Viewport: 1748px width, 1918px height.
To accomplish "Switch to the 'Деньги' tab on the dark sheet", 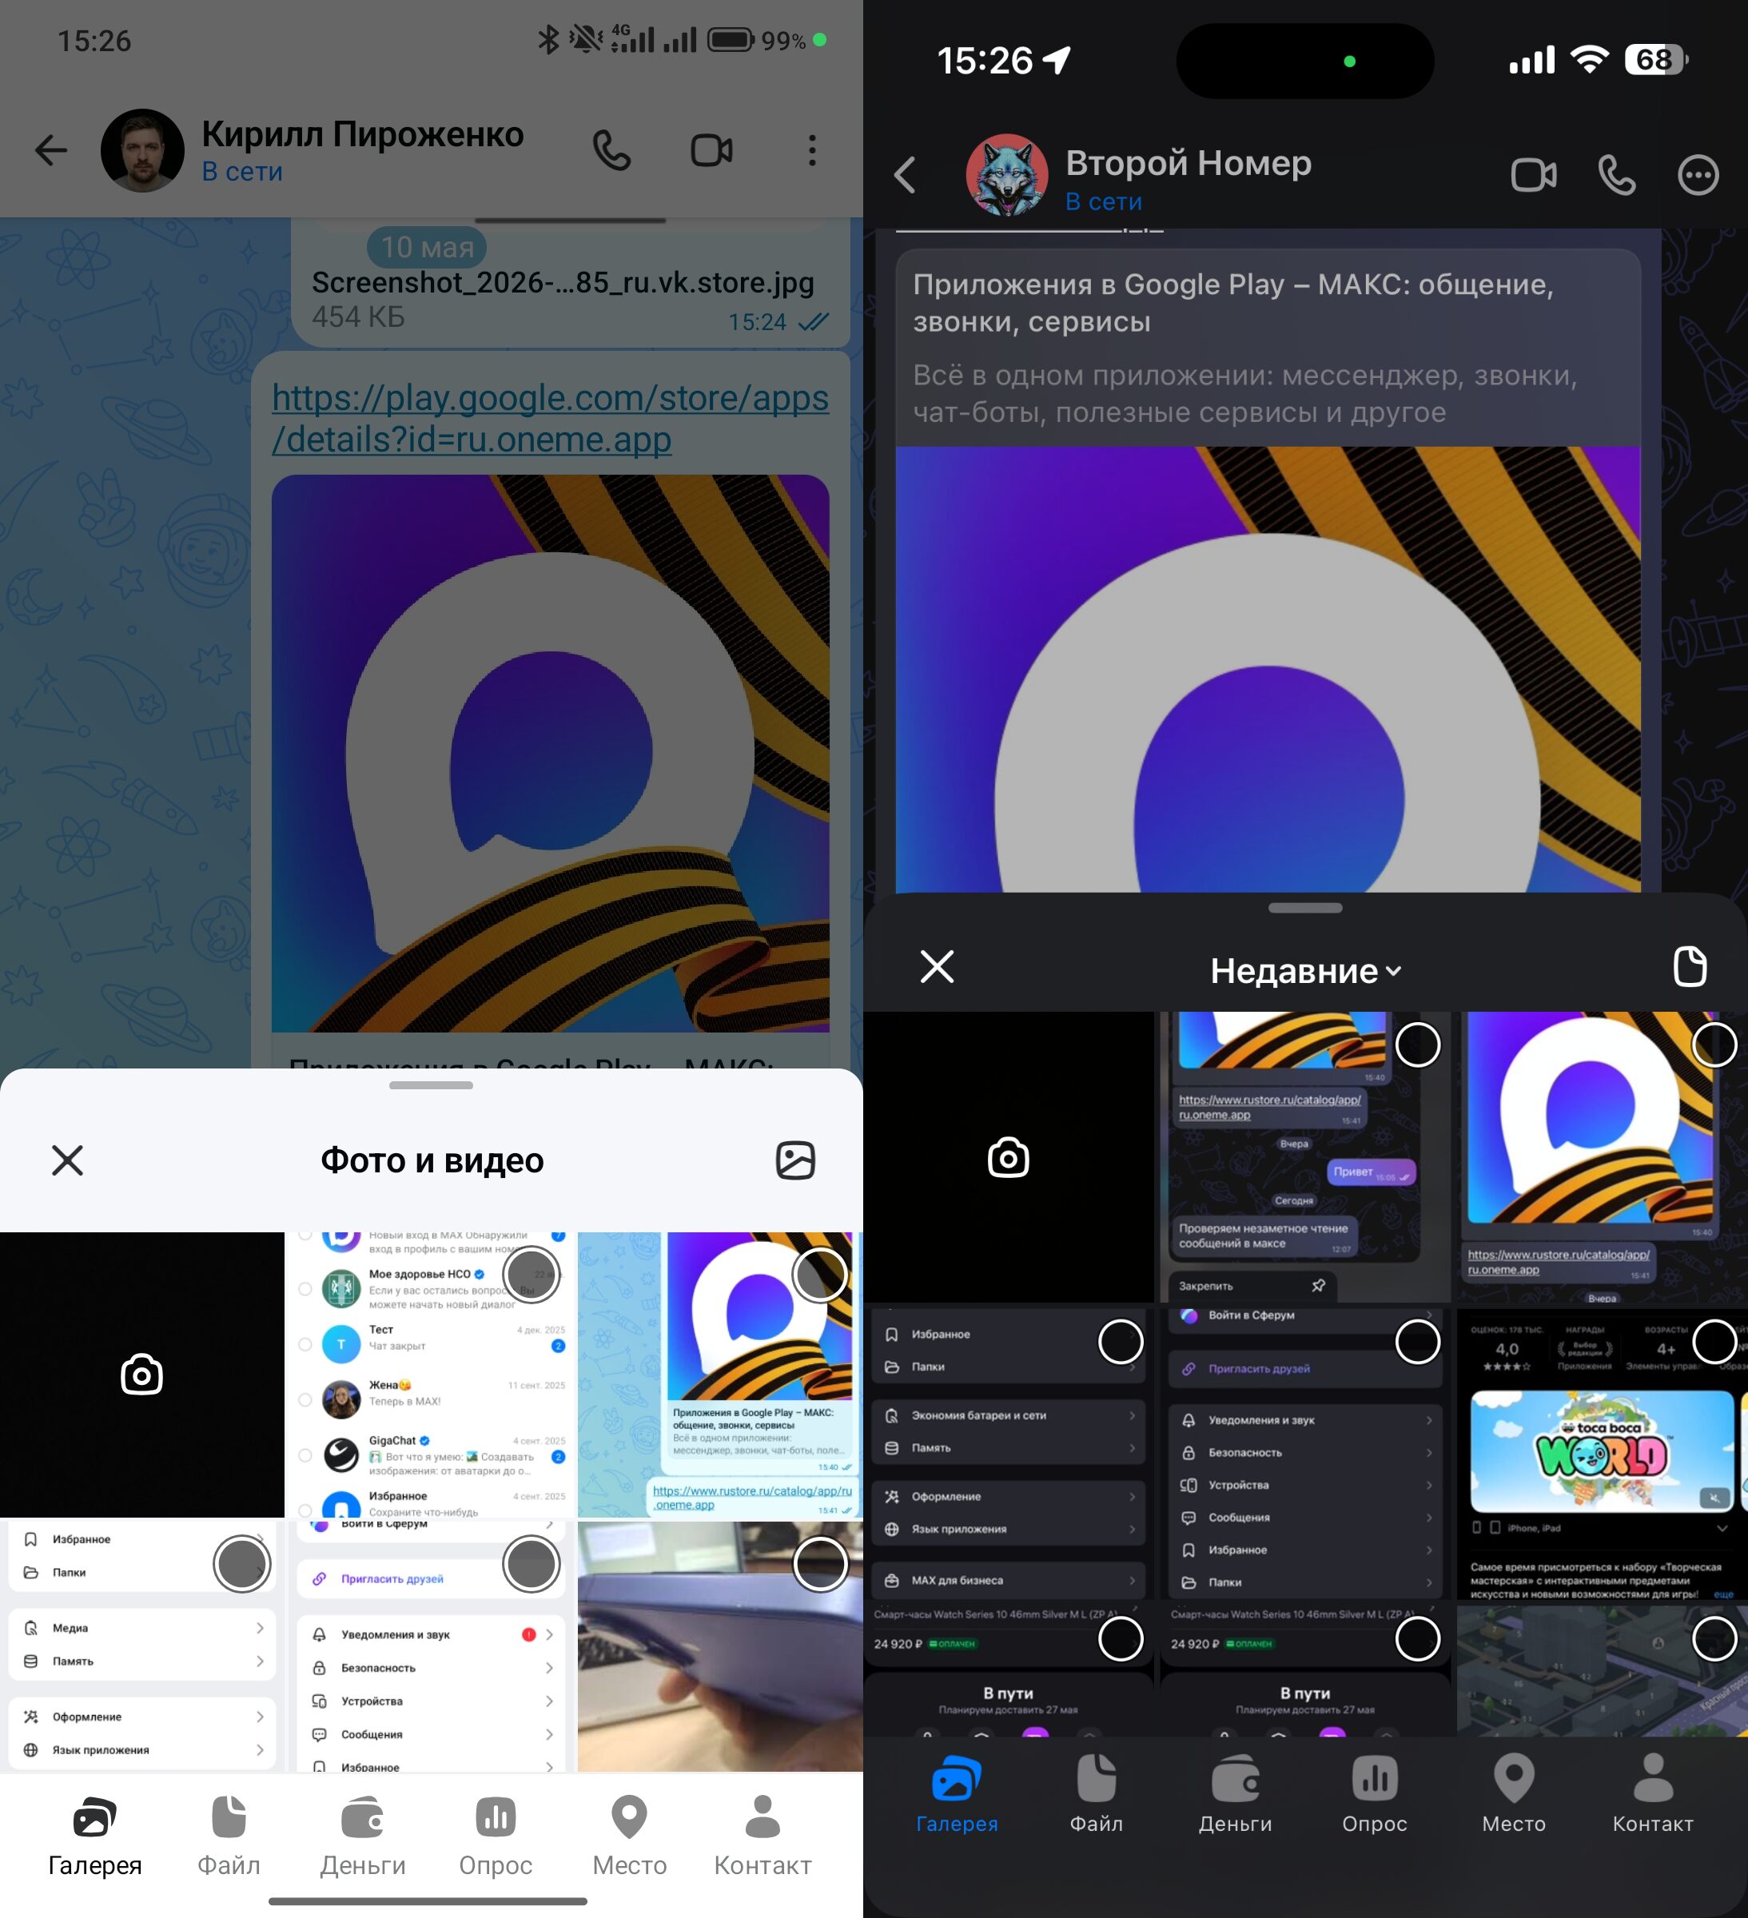I will 1235,1794.
